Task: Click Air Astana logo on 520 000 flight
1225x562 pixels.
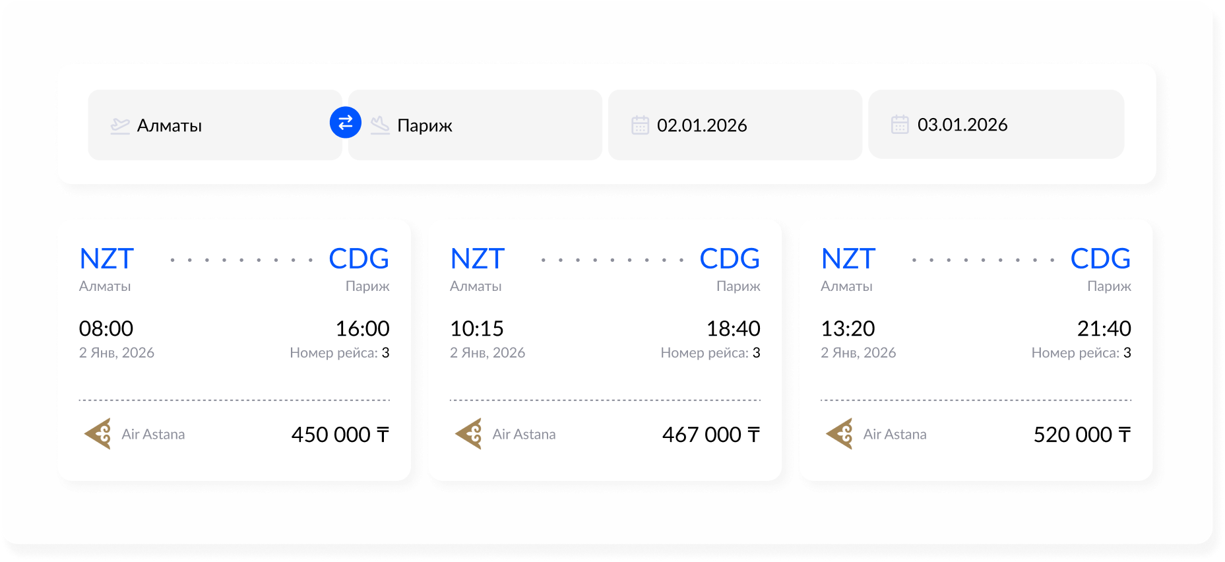Action: pyautogui.click(x=840, y=434)
